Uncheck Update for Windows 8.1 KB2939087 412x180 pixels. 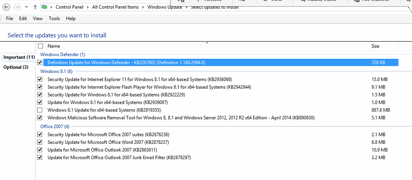[40, 102]
